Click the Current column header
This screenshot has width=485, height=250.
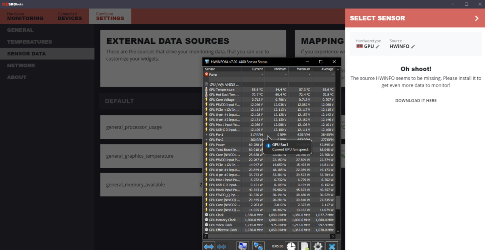click(x=253, y=69)
